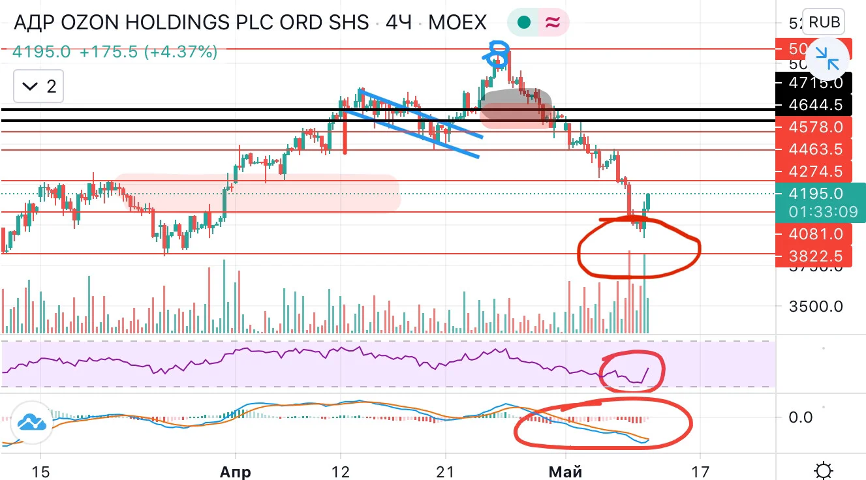The width and height of the screenshot is (866, 480).
Task: Tap the 21 date label on time axis
Action: point(446,471)
